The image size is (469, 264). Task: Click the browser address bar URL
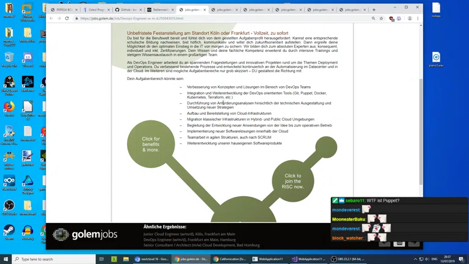132,18
